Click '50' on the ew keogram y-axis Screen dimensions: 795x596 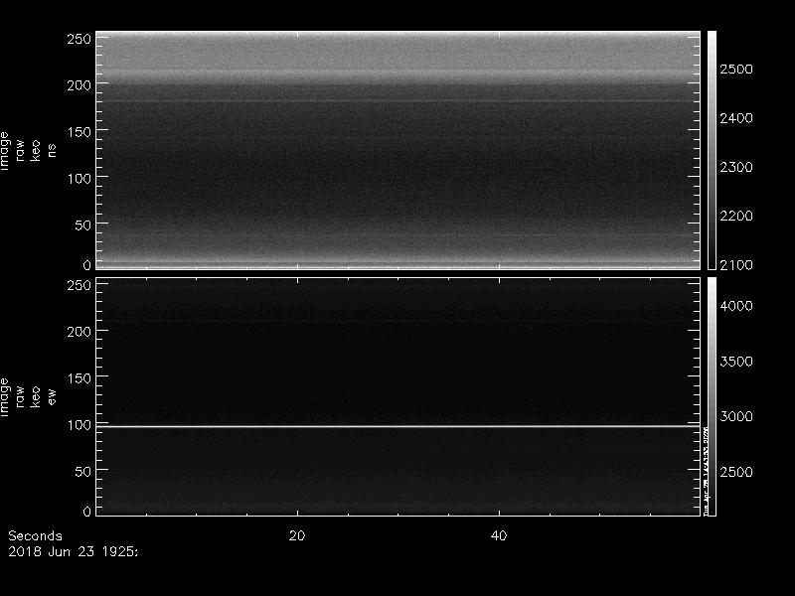pyautogui.click(x=83, y=471)
